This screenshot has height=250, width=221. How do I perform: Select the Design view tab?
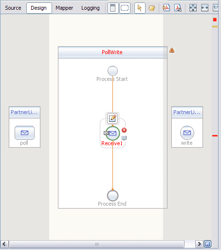(39, 8)
